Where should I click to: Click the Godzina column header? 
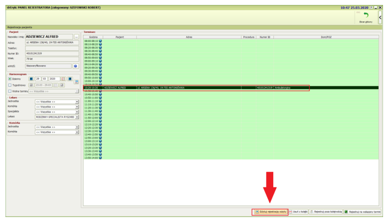[x=93, y=37]
